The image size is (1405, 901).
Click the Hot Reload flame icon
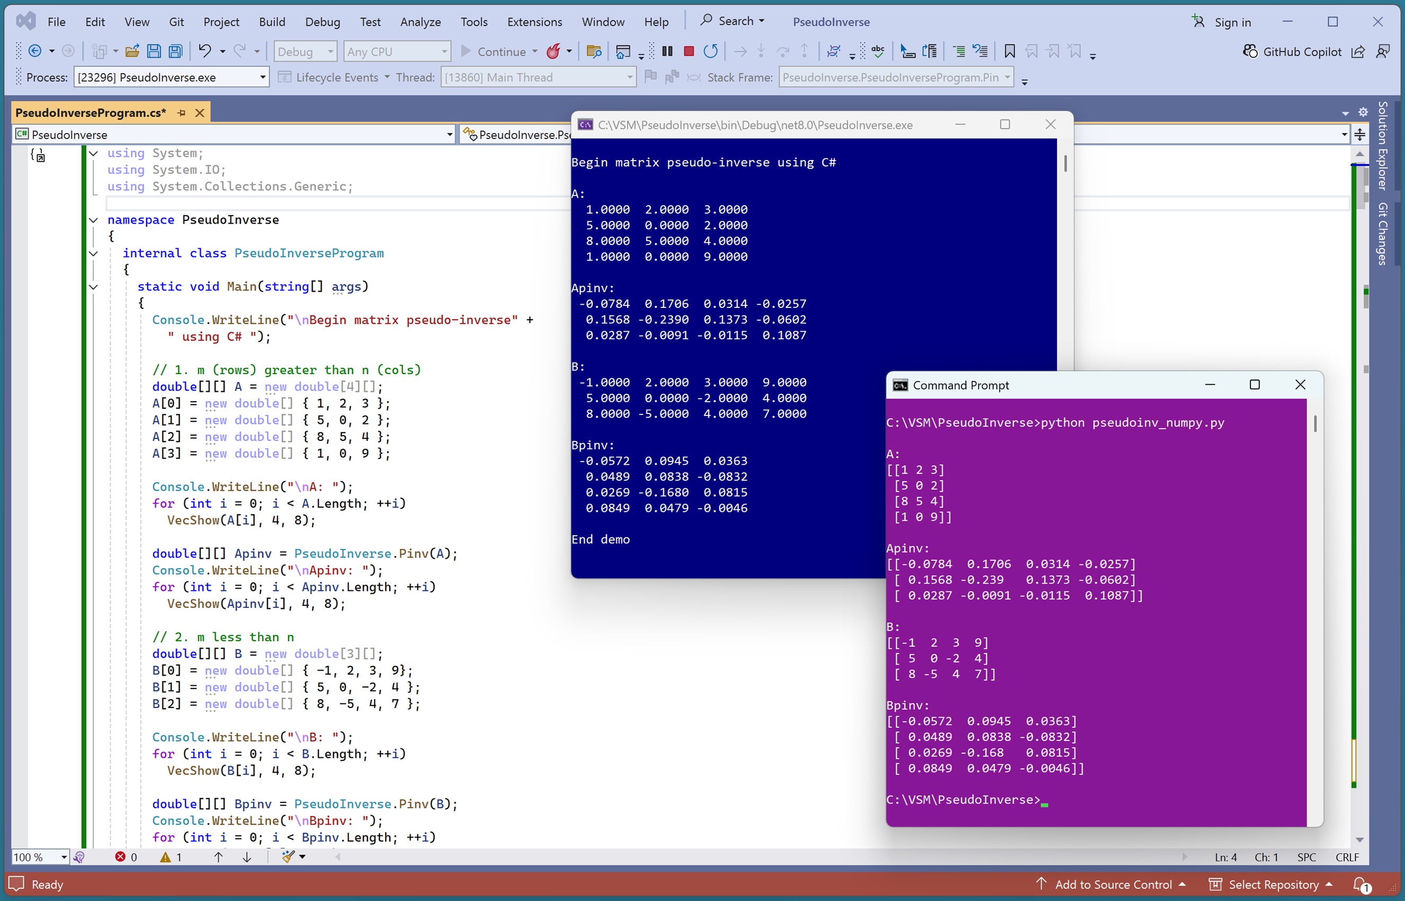[x=553, y=51]
